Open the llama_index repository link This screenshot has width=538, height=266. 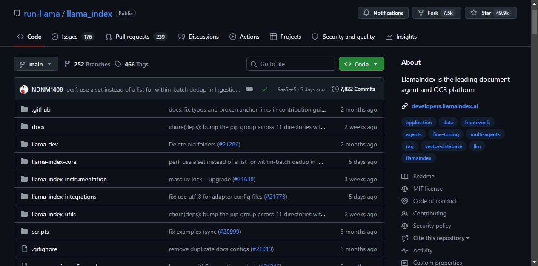(x=89, y=13)
